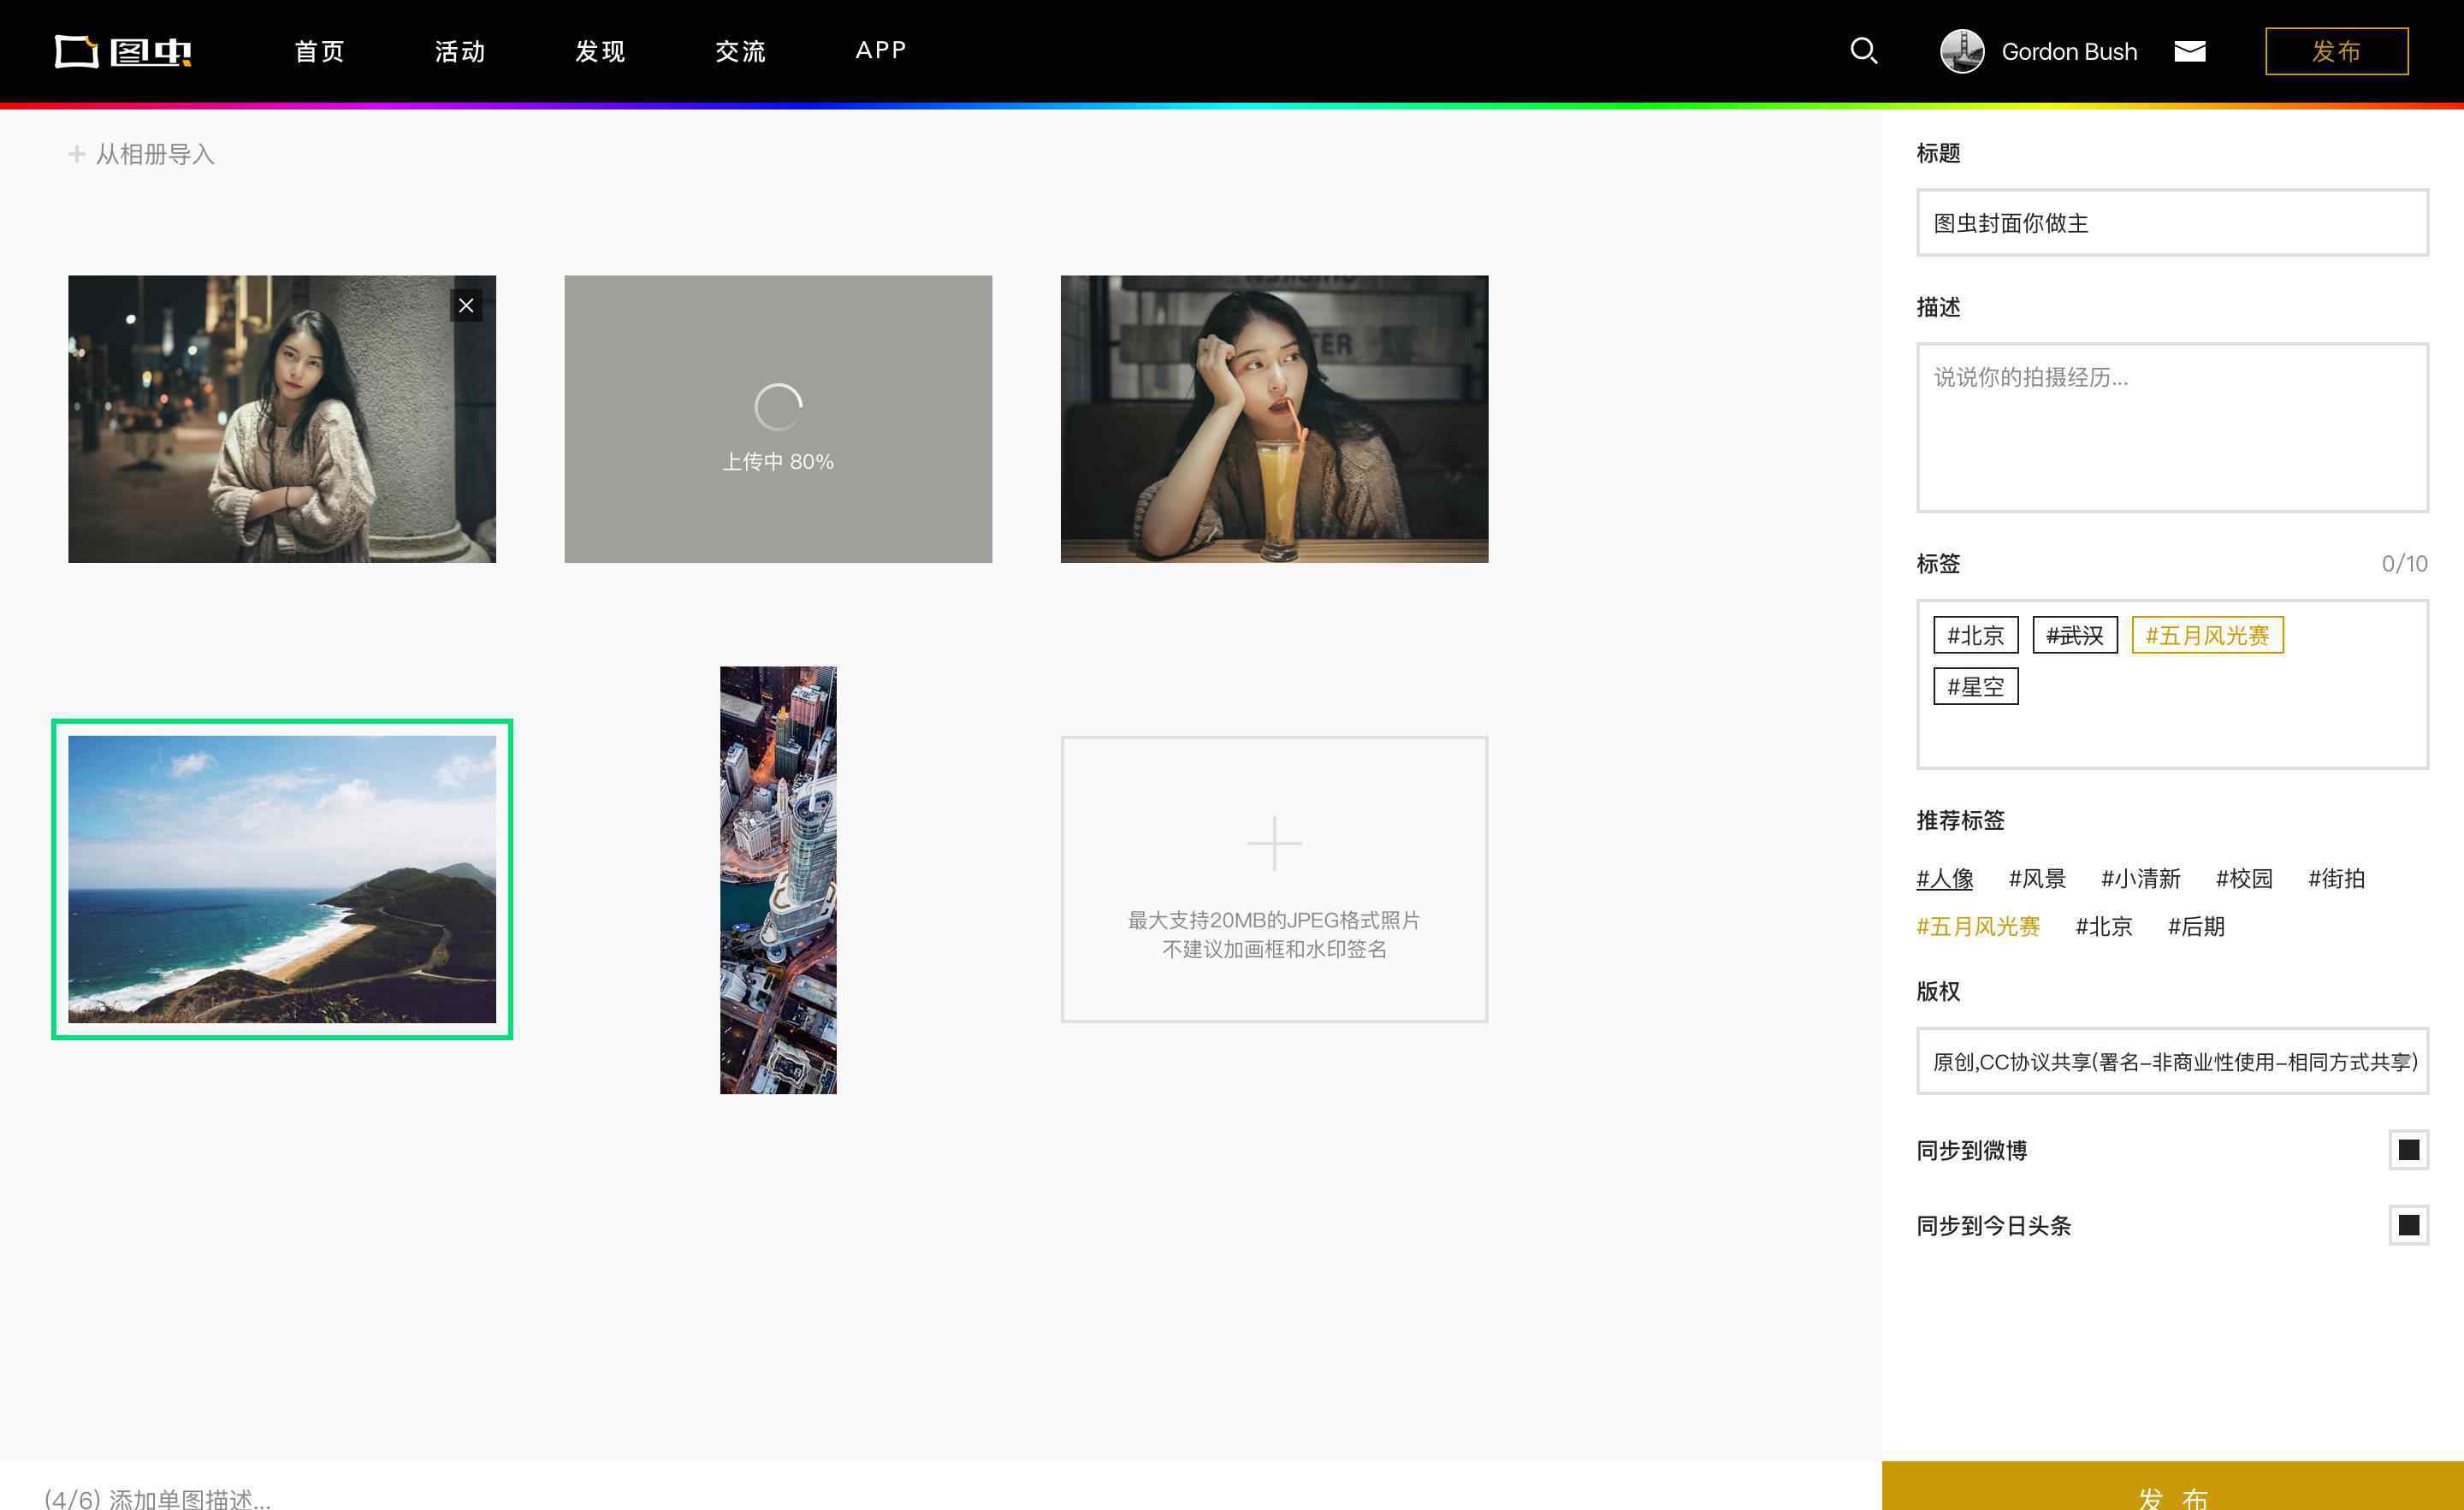
Task: Select girl with juice thumbnail
Action: point(1274,419)
